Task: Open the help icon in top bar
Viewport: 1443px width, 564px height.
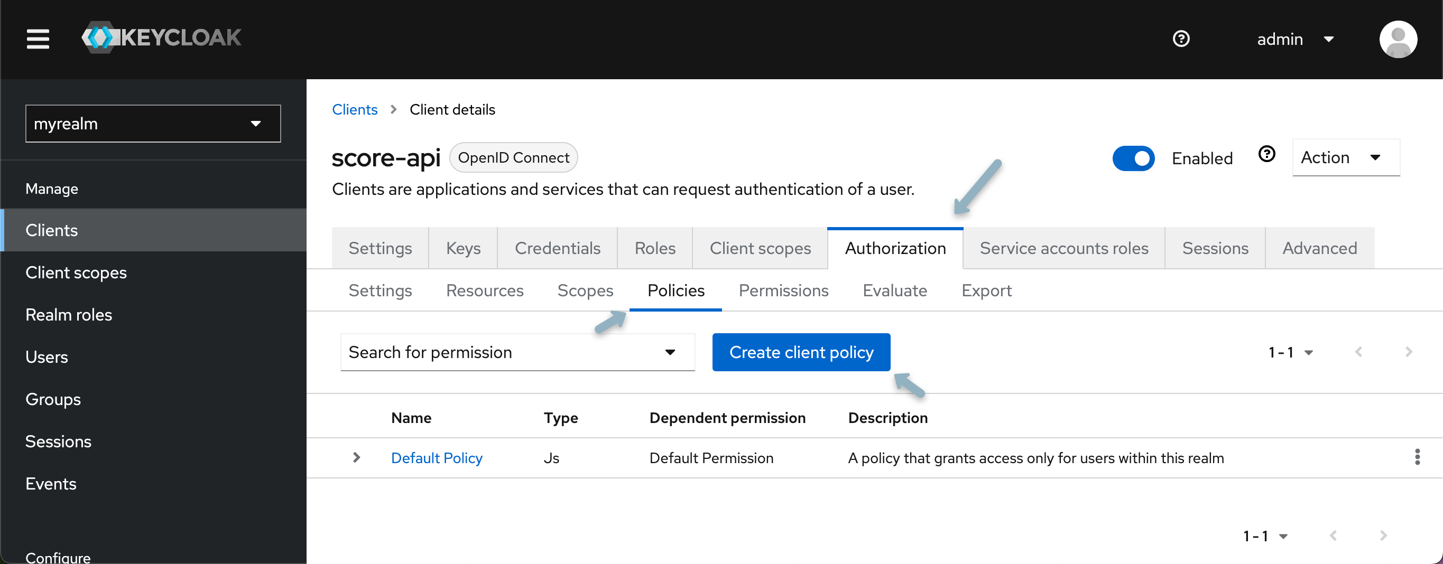Action: (1181, 39)
